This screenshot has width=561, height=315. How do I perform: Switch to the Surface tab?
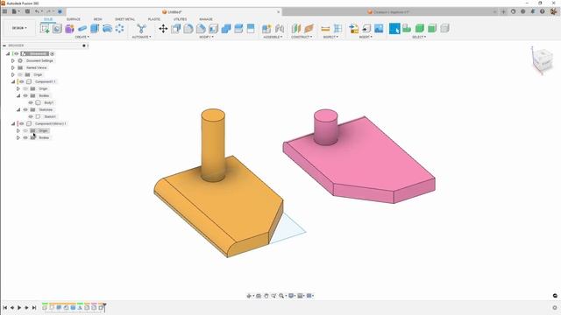(74, 19)
